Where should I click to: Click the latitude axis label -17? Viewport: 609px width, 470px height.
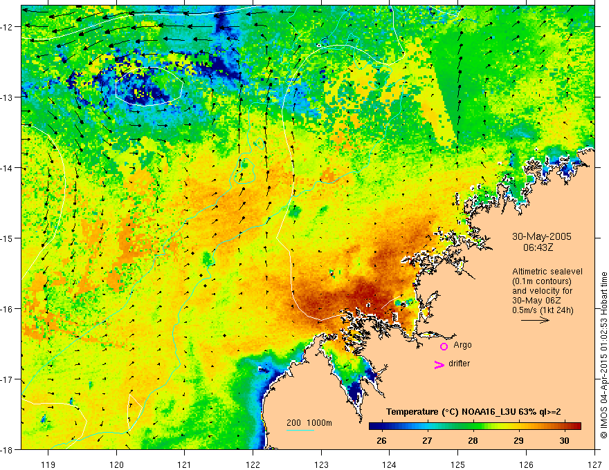pos(8,379)
